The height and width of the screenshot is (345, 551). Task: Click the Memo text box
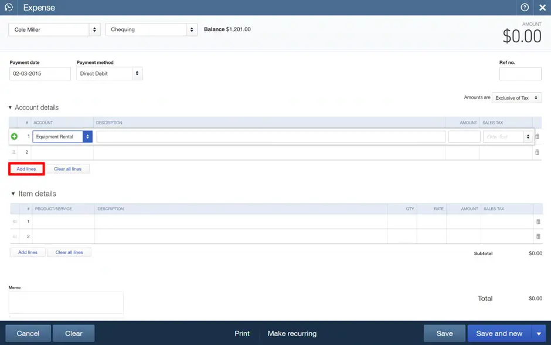[x=66, y=302]
